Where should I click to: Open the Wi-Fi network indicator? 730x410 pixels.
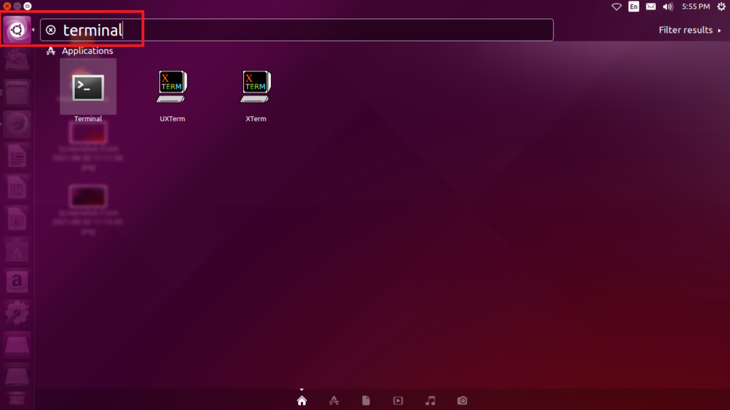click(617, 6)
